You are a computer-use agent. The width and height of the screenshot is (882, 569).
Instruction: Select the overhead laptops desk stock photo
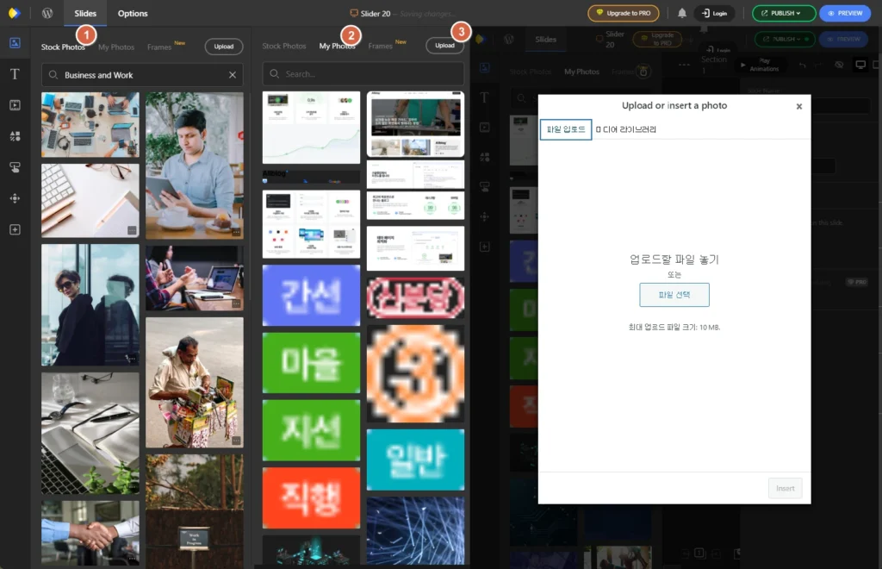pos(90,124)
